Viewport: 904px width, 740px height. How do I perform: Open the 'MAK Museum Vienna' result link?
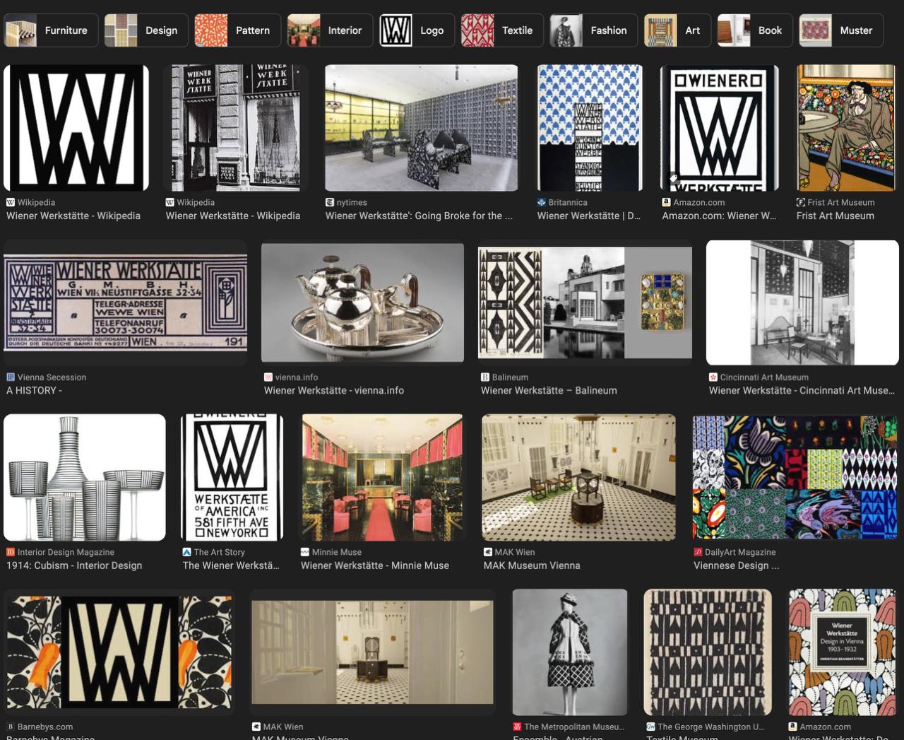532,565
